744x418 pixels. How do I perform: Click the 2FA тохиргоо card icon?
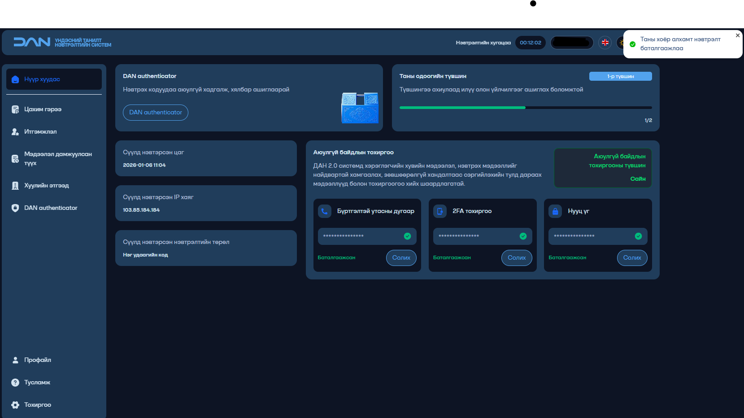pos(440,211)
